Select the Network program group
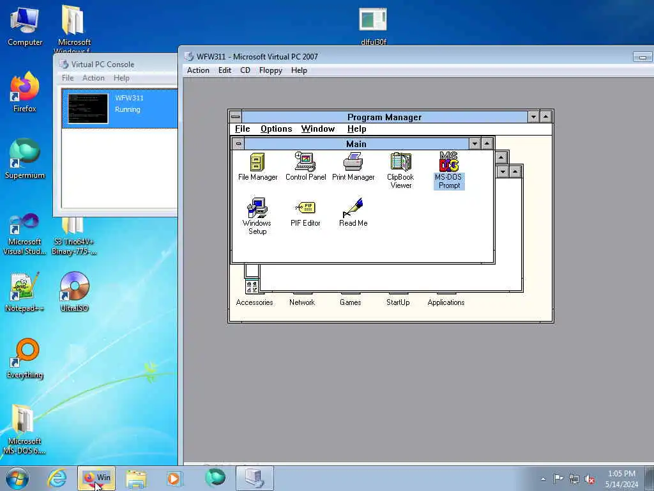The image size is (654, 491). click(302, 302)
